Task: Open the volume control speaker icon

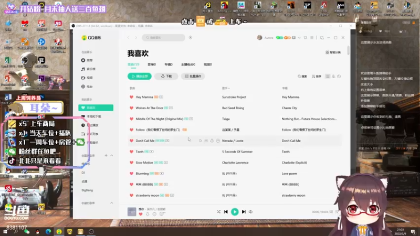Action: pos(251,212)
